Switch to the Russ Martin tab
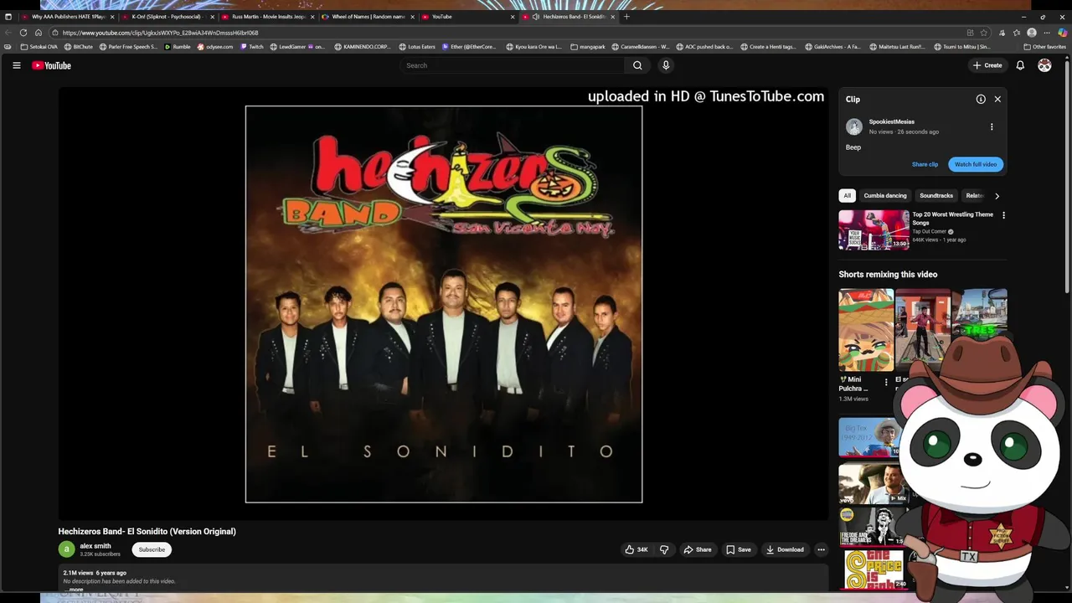The image size is (1072, 603). (x=267, y=17)
